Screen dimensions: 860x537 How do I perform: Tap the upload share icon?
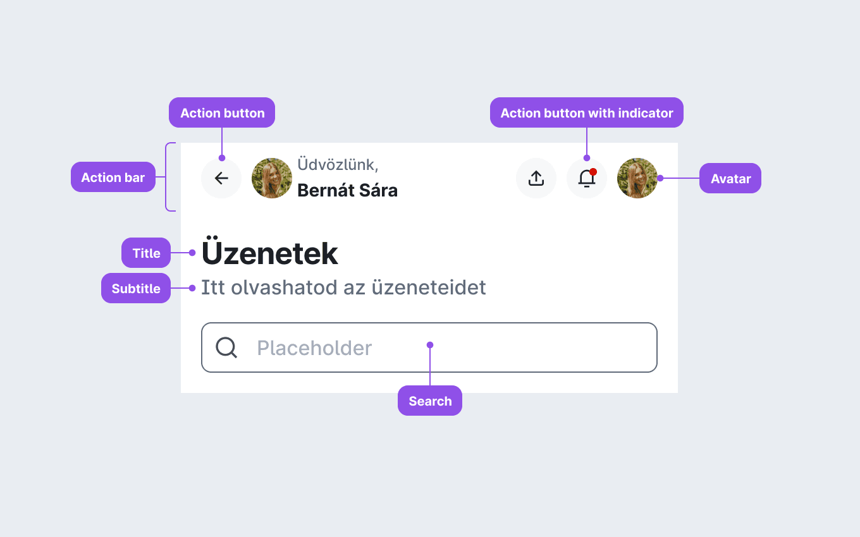536,178
